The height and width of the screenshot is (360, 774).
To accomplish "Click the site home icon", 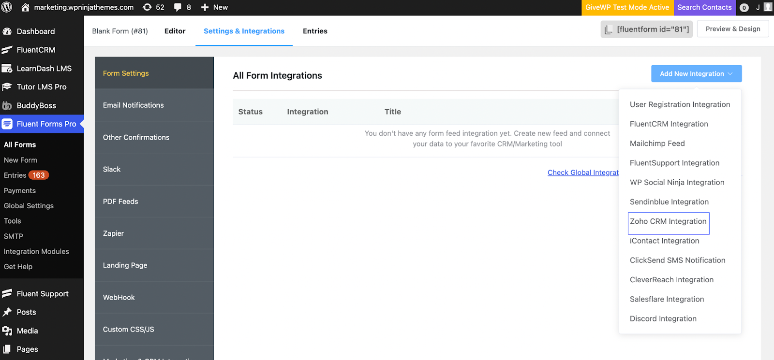I will click(x=26, y=7).
